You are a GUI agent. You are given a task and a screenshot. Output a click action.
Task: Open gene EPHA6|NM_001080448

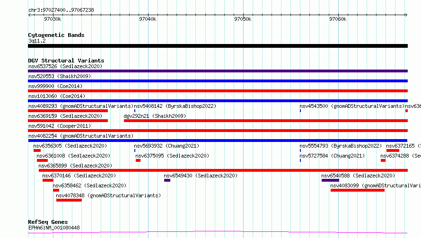[x=54, y=228]
